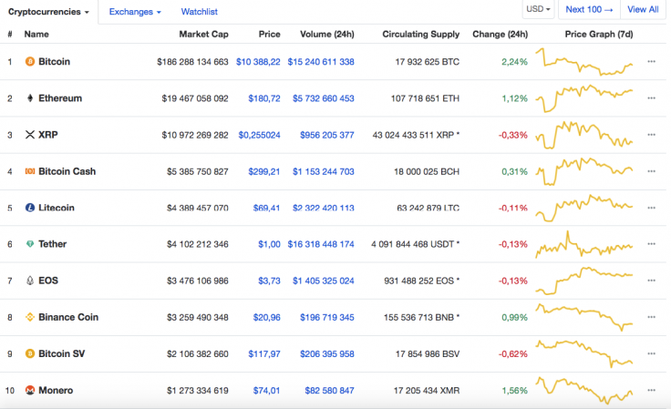Open the EOS name link
The image size is (671, 409).
tap(48, 281)
